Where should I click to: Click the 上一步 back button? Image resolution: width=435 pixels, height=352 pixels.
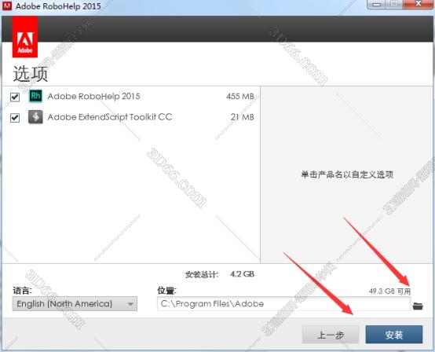[331, 335]
